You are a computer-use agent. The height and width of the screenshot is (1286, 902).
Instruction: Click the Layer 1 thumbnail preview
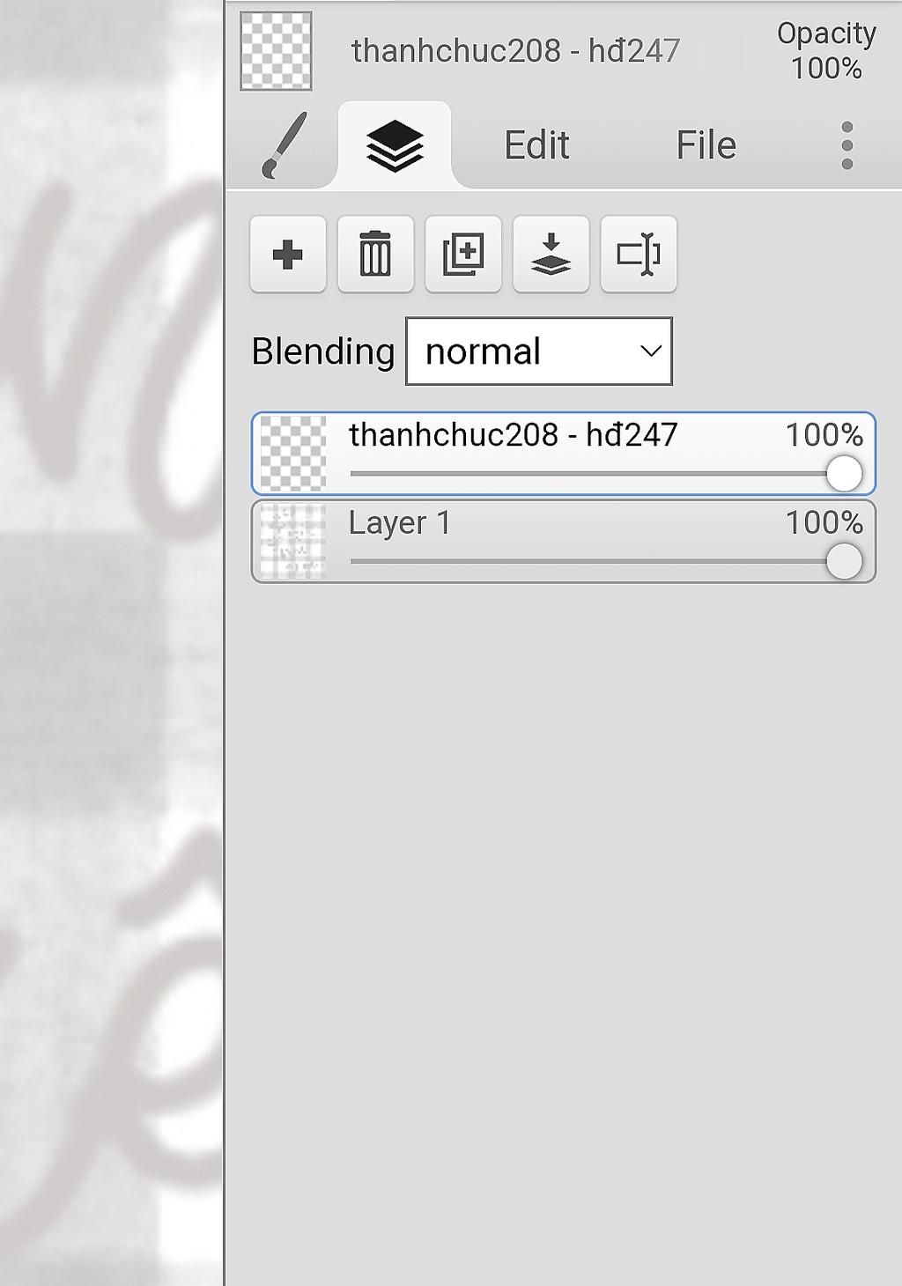(293, 541)
